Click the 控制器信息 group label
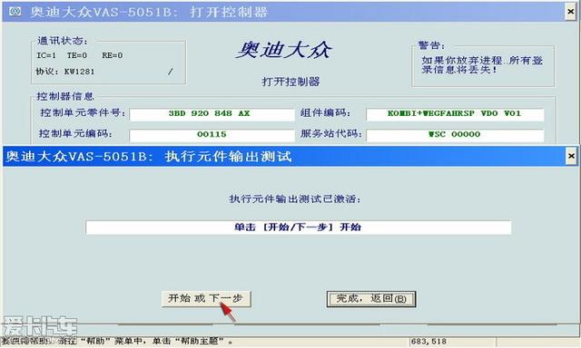 pos(65,97)
